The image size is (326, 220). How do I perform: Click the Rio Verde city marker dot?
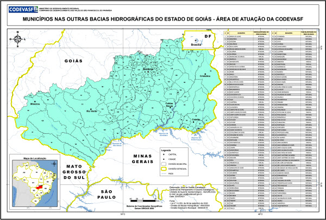[x=91, y=109]
